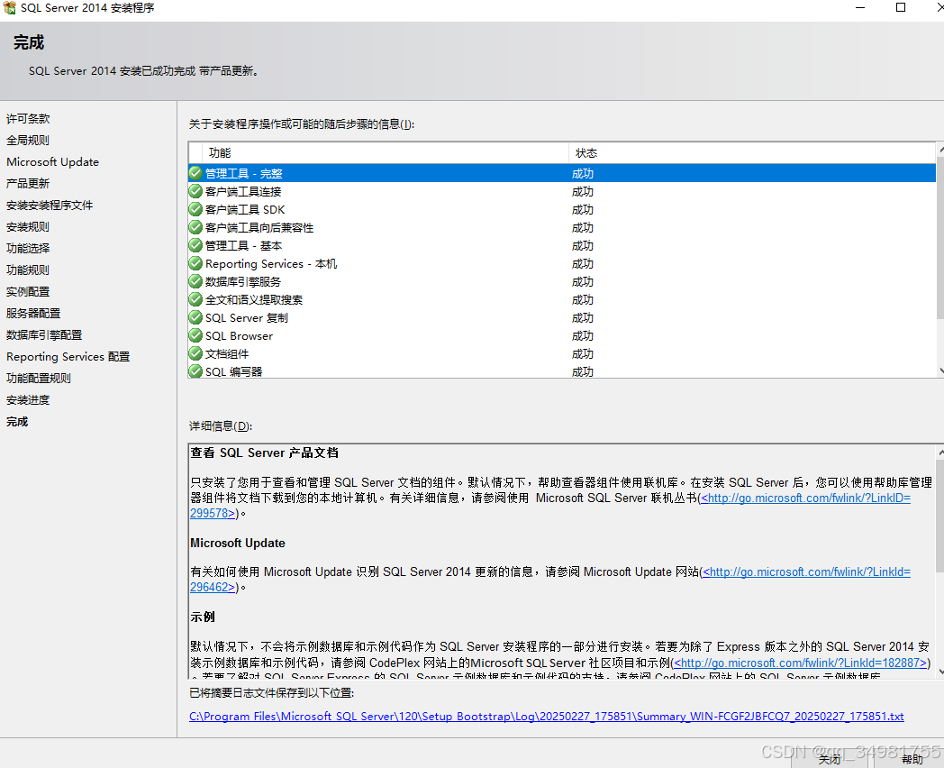Select Reporting Services 配置 step in sidebar
This screenshot has height=768, width=944.
(x=67, y=356)
